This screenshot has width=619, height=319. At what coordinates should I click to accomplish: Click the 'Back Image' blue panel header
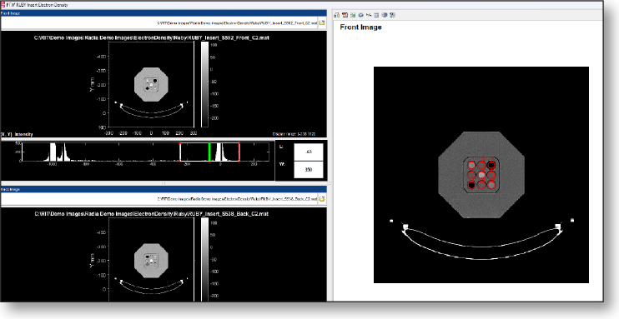[164, 189]
